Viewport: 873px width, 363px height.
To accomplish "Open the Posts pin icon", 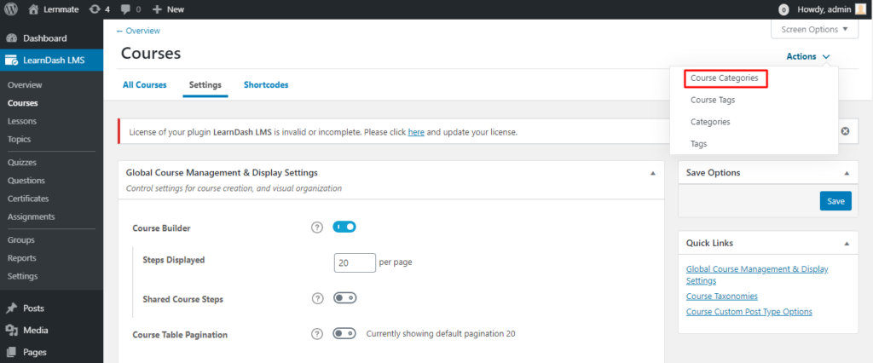I will [11, 308].
